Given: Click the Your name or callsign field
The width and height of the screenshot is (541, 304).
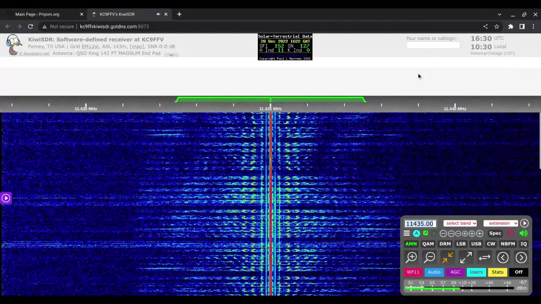Looking at the screenshot, I should [433, 45].
